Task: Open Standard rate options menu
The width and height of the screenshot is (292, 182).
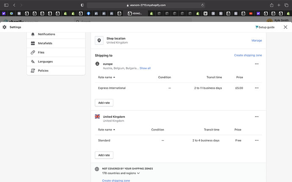Action: 256,140
